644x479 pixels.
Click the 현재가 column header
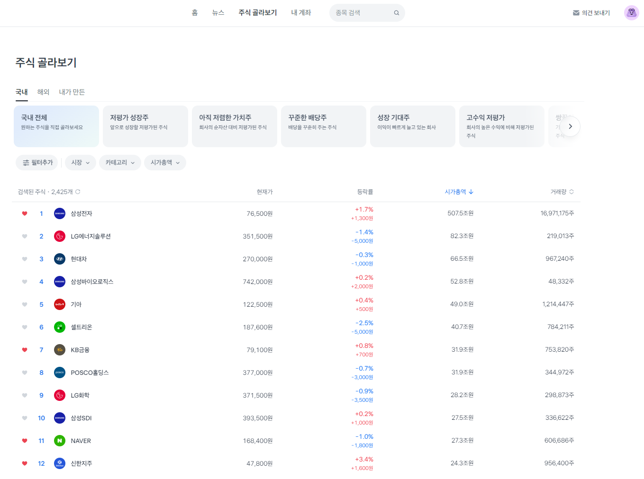(x=264, y=192)
